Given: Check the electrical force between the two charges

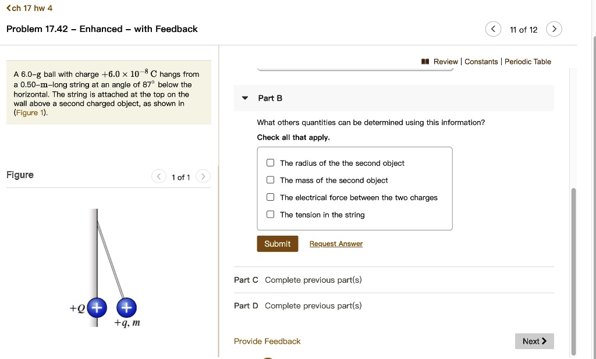Looking at the screenshot, I should 270,197.
